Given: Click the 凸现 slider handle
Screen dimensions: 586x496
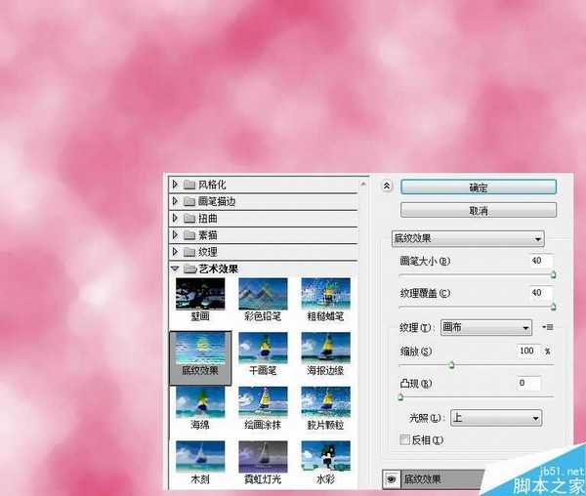Looking at the screenshot, I should pyautogui.click(x=400, y=396).
